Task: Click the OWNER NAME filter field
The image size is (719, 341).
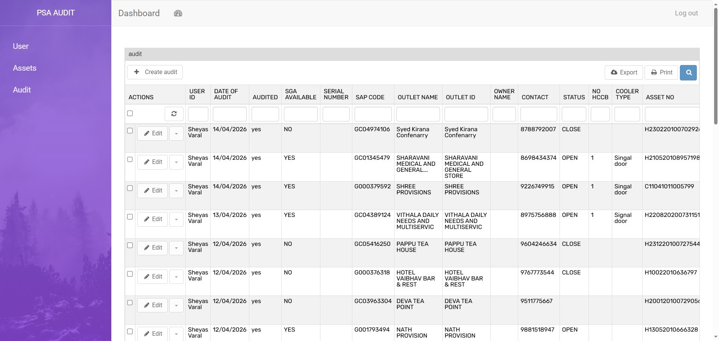Action: click(x=504, y=114)
